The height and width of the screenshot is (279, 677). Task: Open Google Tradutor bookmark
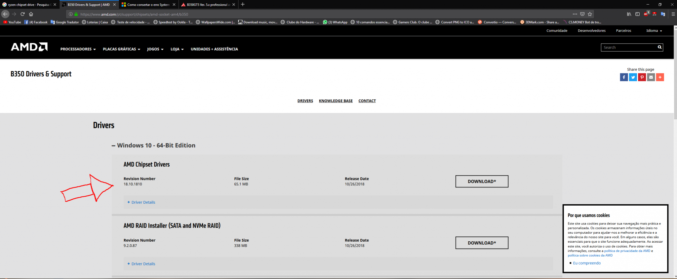(x=65, y=22)
